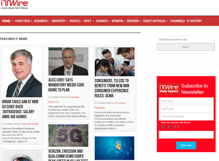This screenshot has width=219, height=161.
Task: Select the Your Email Address field
Action: (186, 117)
